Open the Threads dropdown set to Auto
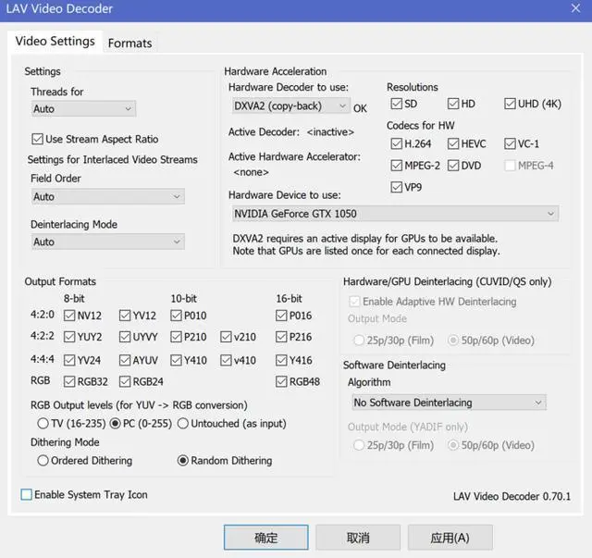The image size is (592, 558). point(83,109)
